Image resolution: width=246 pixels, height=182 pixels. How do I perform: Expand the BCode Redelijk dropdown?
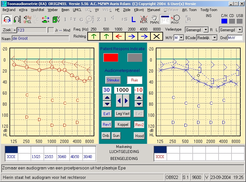click(x=214, y=38)
